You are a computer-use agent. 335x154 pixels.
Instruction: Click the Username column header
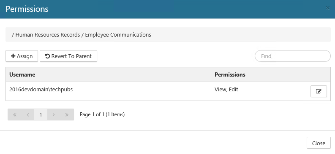click(x=22, y=74)
